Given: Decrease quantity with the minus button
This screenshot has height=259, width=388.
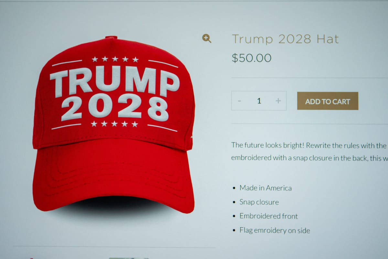Looking at the screenshot, I should pos(239,101).
